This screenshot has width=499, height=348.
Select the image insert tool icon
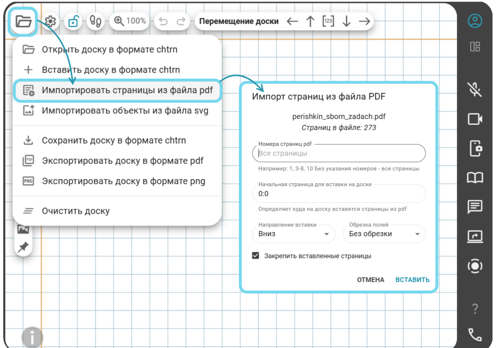pos(23,229)
